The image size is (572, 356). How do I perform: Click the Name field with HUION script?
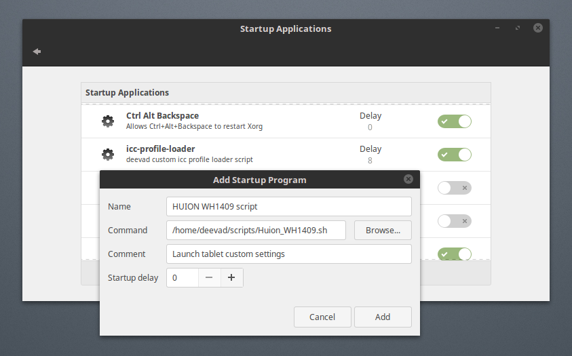(x=288, y=206)
